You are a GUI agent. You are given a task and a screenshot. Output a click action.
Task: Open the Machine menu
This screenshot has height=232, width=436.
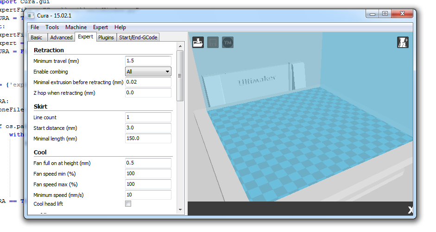[x=76, y=27]
